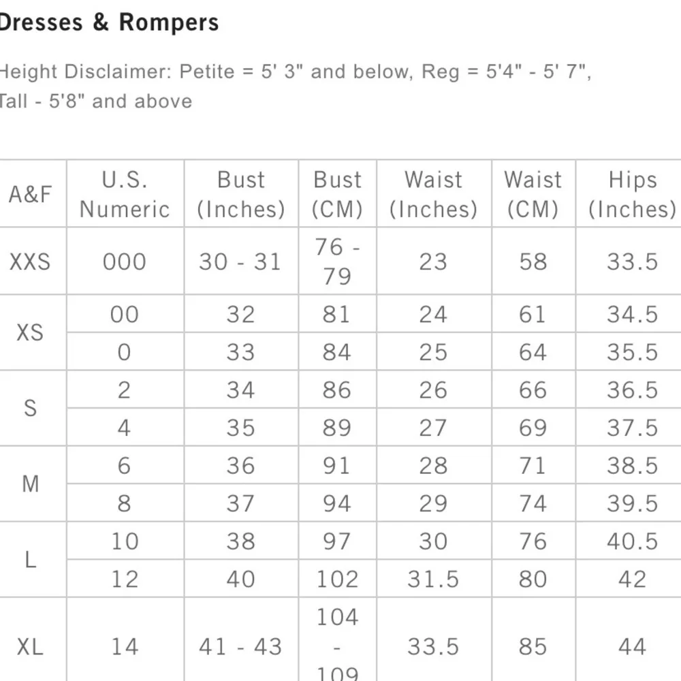Select the Waist (CM) column header
Screen dimensions: 681x681
(533, 194)
